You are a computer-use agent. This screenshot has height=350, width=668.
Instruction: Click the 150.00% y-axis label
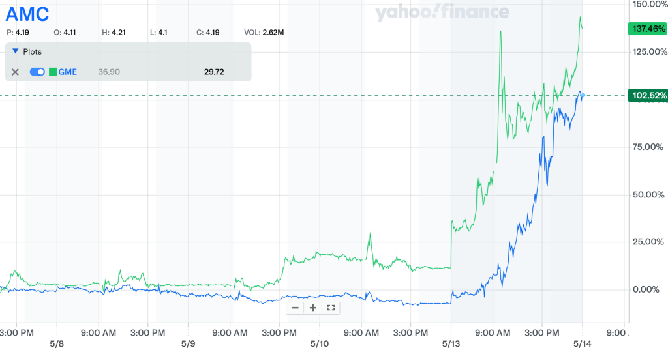point(648,5)
